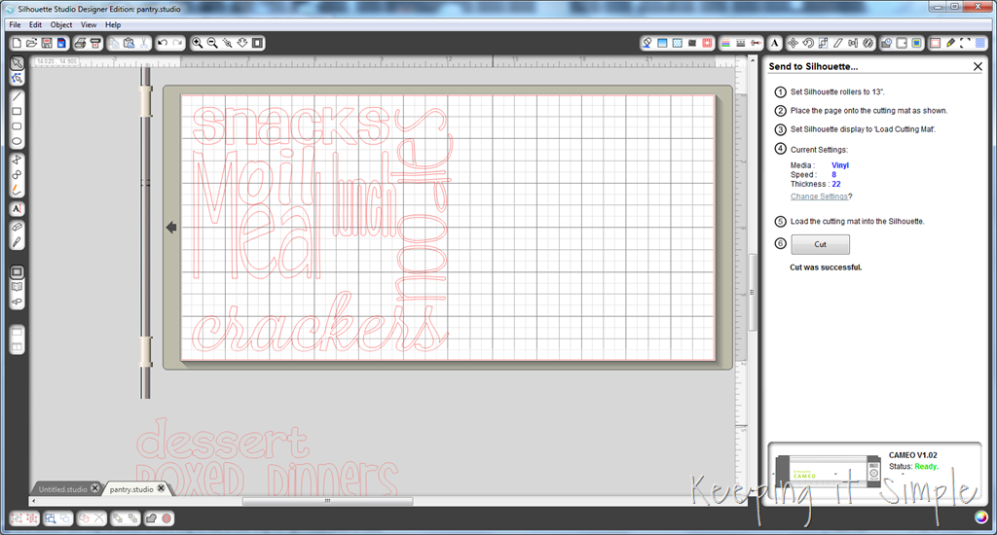Image resolution: width=997 pixels, height=535 pixels.
Task: Click the mat load-direction arrow
Action: (171, 228)
